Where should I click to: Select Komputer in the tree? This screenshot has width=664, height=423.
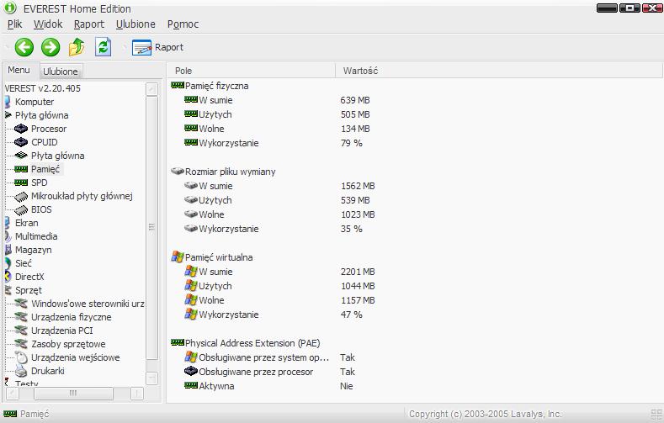tap(35, 102)
